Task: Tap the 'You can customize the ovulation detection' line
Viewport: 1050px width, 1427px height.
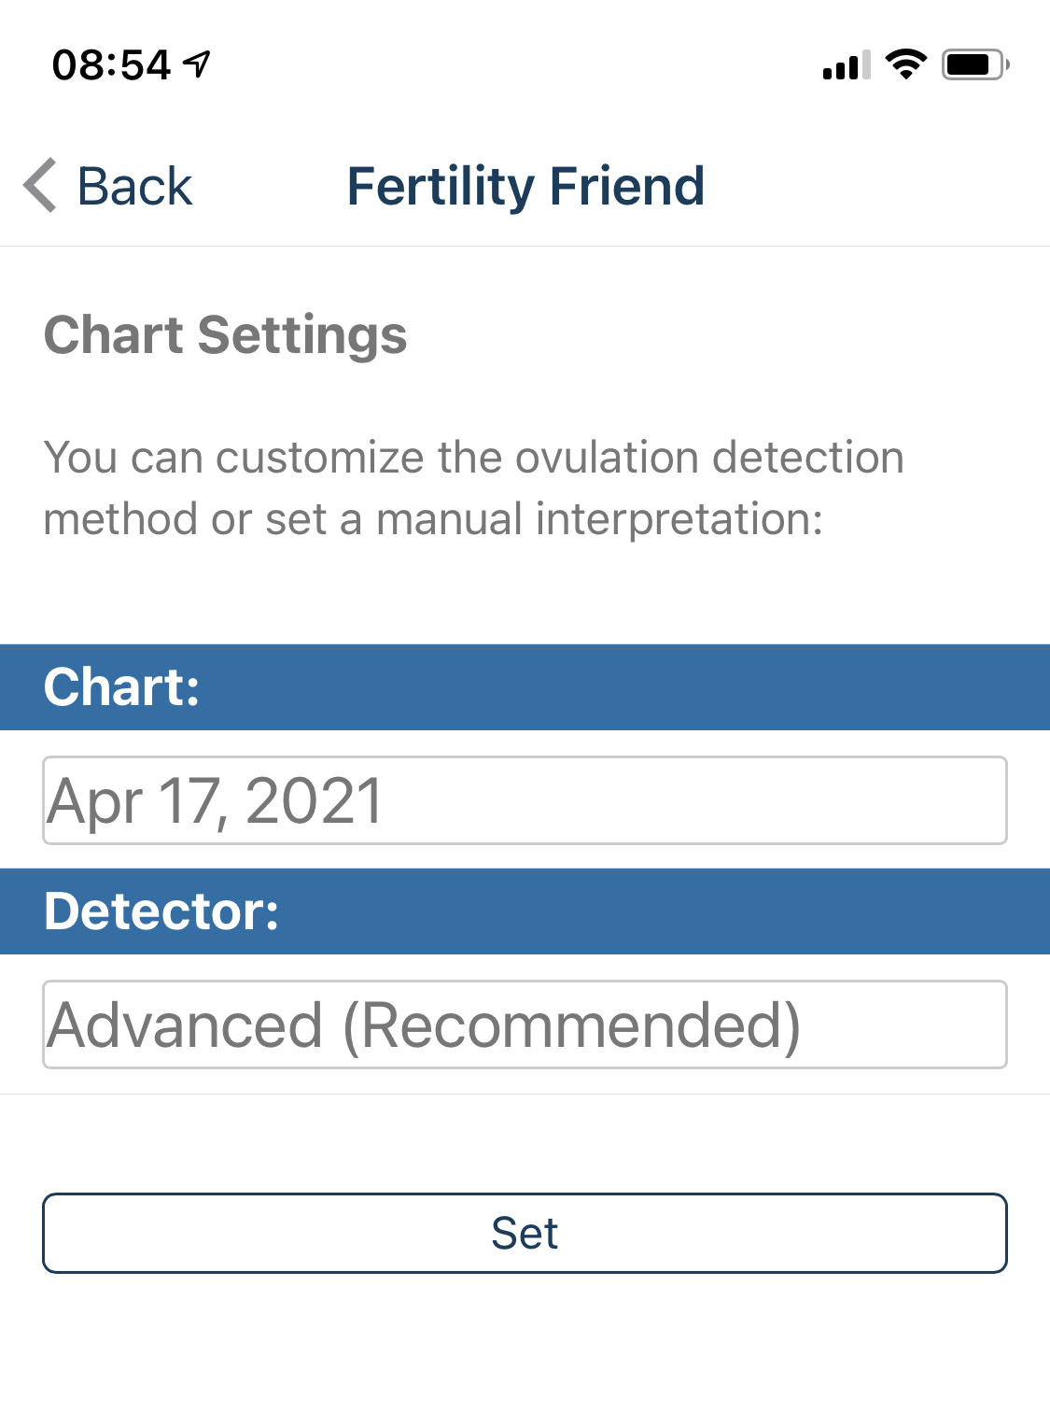Action: pos(474,458)
